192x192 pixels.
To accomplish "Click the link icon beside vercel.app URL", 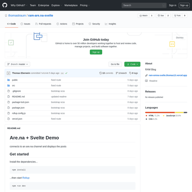I will (x=146, y=75).
